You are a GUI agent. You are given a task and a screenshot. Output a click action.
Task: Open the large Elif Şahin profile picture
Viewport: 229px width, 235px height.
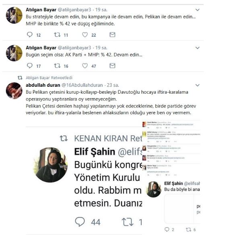coord(50,165)
